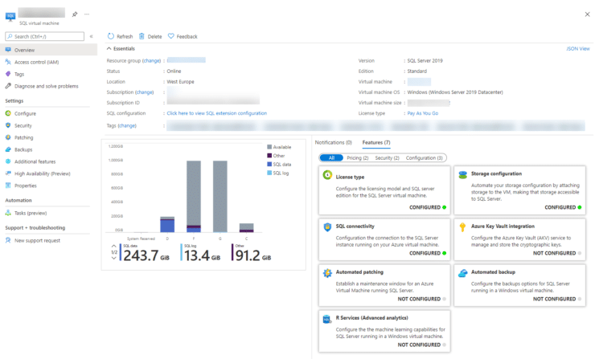This screenshot has height=359, width=595.
Task: Click the 13.4 GiB SQL log value
Action: [x=202, y=256]
